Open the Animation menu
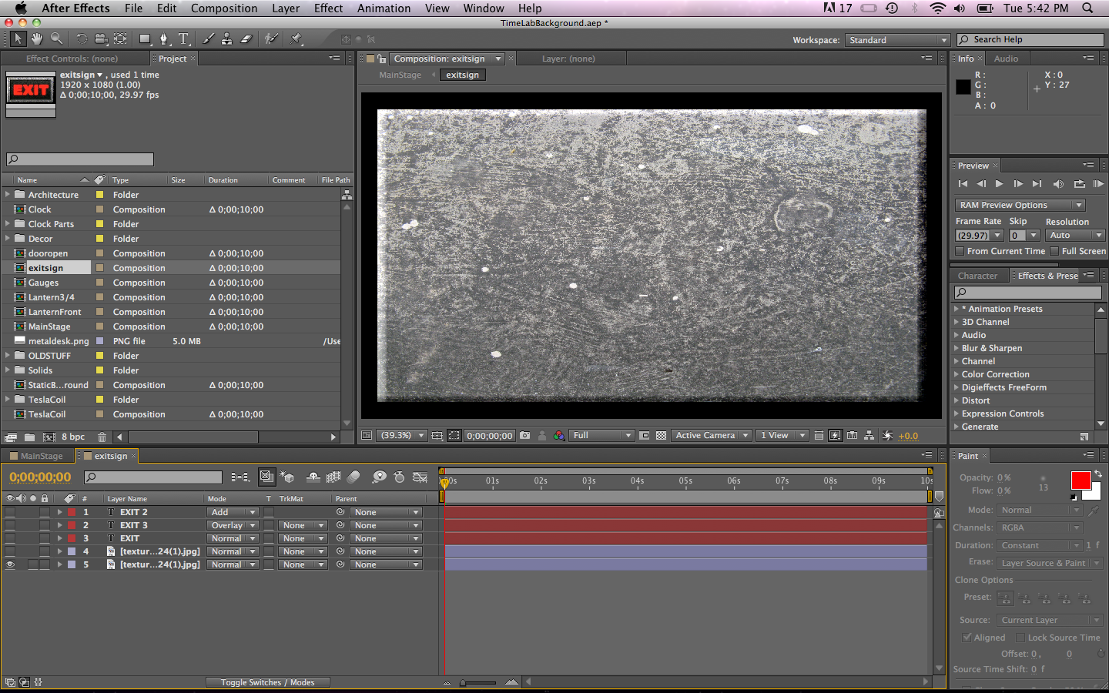1109x693 pixels. click(384, 8)
